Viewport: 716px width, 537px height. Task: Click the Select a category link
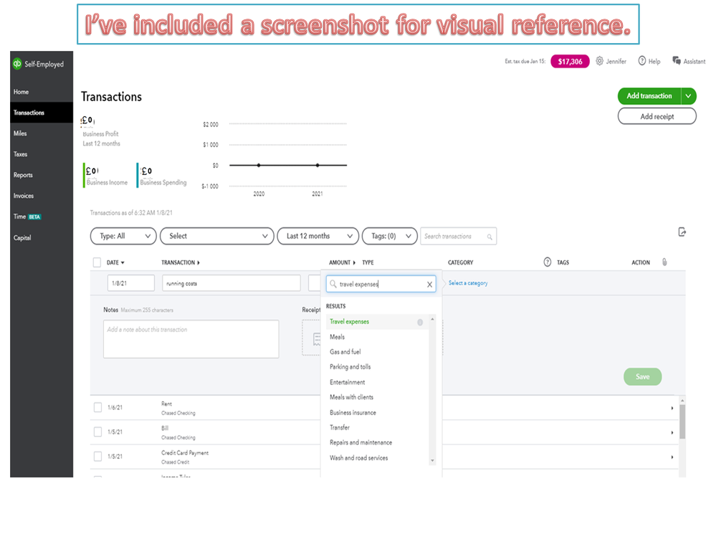(468, 283)
